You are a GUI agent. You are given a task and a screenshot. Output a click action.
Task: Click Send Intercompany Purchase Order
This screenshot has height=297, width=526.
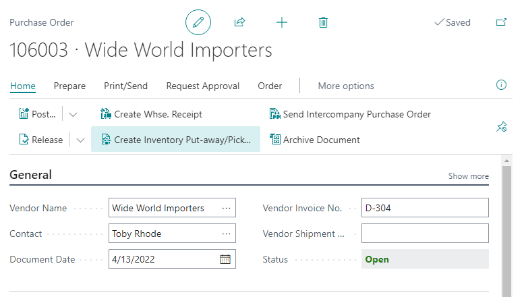349,114
